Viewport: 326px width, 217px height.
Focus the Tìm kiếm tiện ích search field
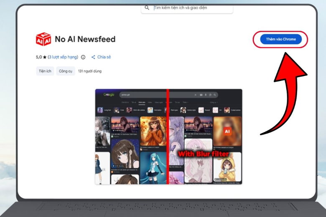[187, 8]
